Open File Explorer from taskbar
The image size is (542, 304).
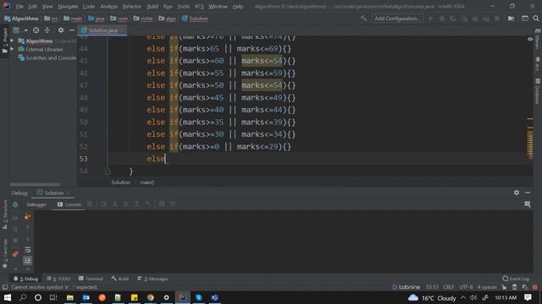point(69,297)
